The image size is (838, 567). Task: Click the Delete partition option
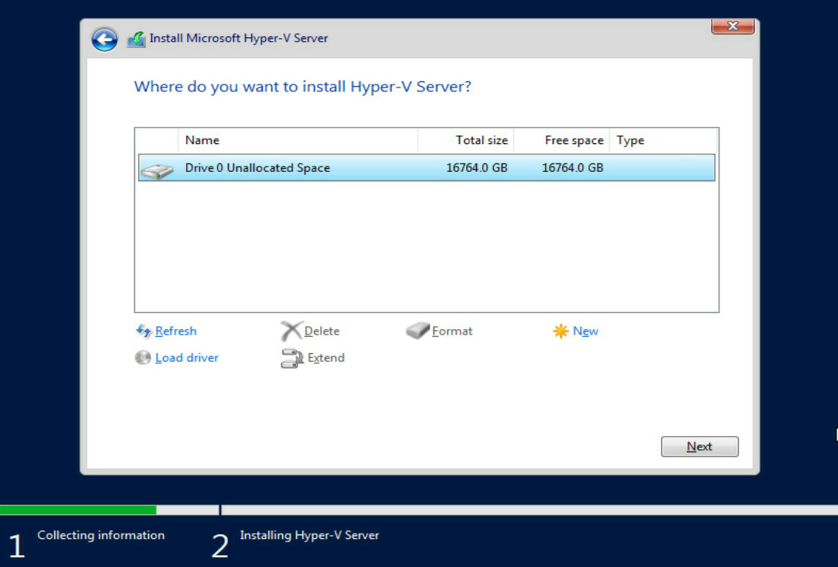click(x=322, y=331)
